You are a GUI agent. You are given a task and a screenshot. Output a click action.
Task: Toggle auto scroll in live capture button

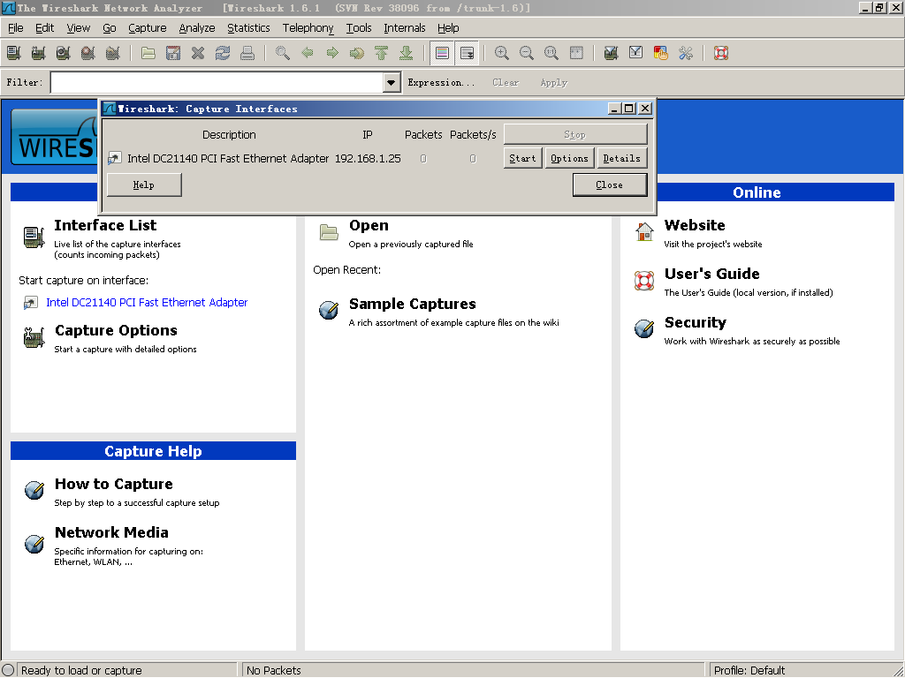467,53
